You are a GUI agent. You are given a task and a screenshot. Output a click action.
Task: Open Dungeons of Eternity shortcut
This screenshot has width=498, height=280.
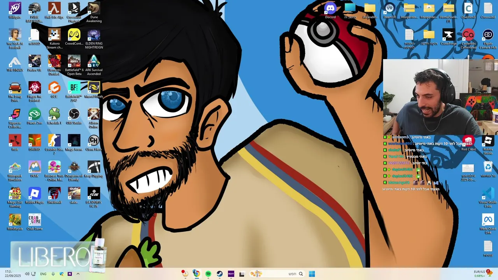74,171
